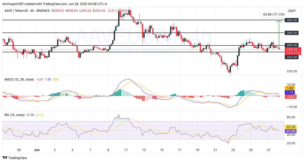Viewport: 305px width, 162px height.
Task: Click the red −0.67 axis tag
Action: [291, 96]
